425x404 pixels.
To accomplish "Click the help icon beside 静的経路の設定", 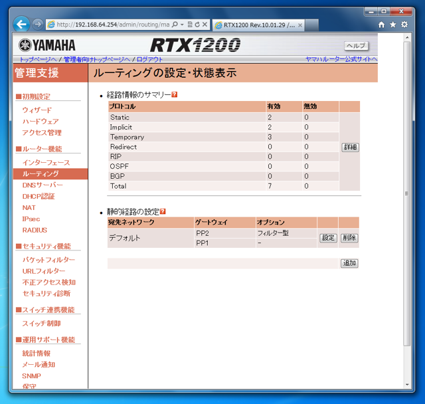I will (163, 211).
